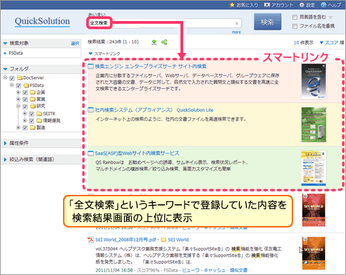Click the DocServer folder icon
Screen dimensions: 346x275
[20, 78]
